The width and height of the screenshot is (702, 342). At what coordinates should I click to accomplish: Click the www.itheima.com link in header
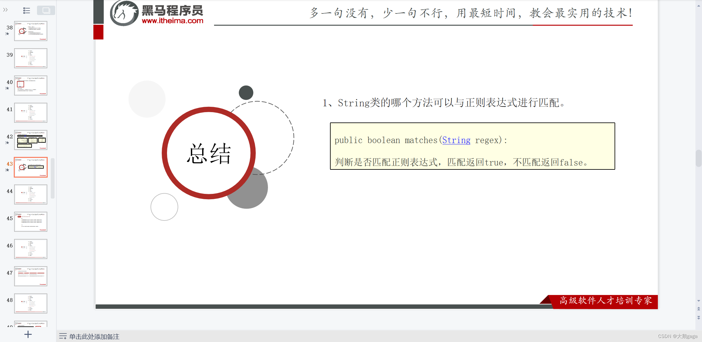point(172,21)
